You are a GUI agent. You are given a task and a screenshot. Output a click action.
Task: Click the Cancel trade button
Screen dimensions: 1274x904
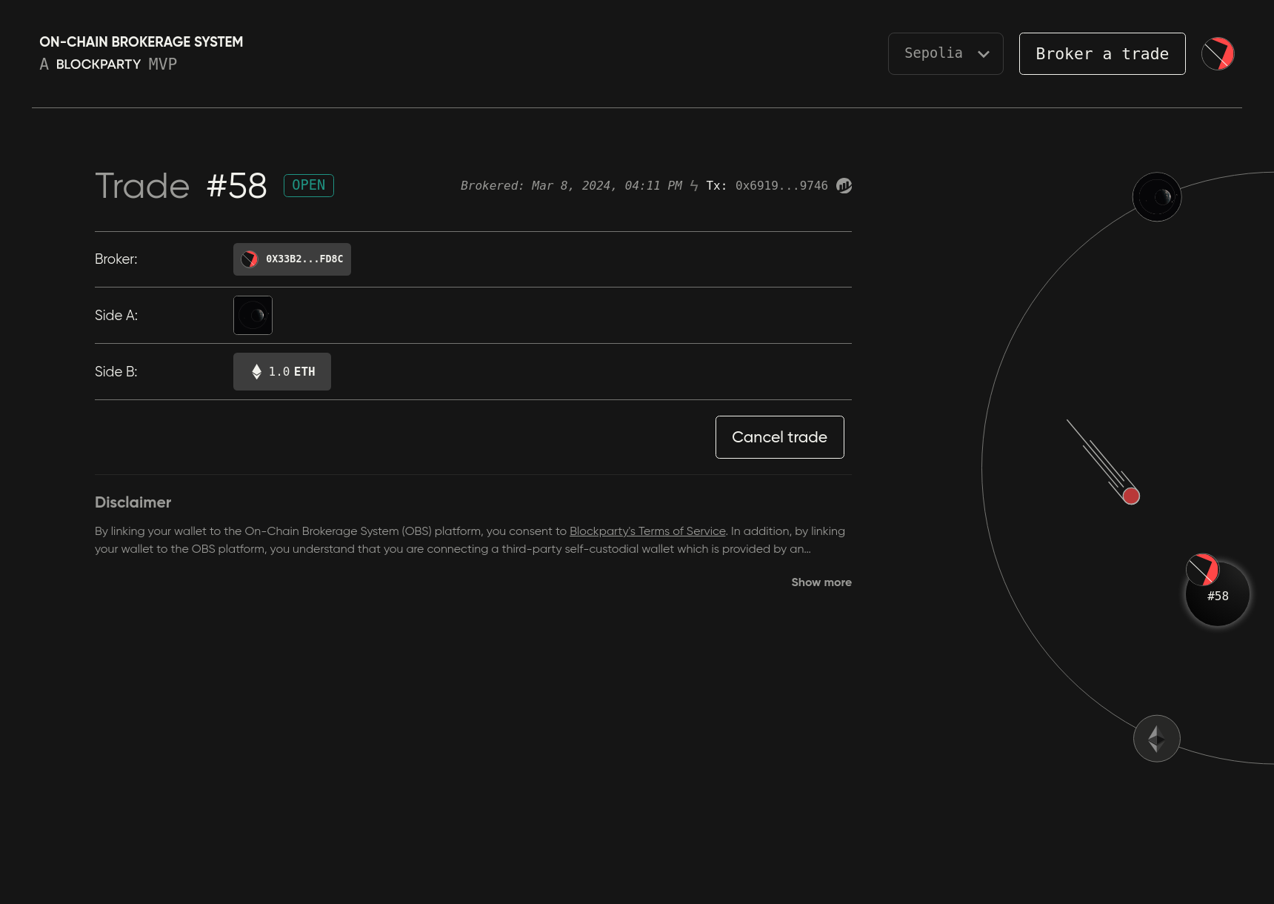pos(779,437)
